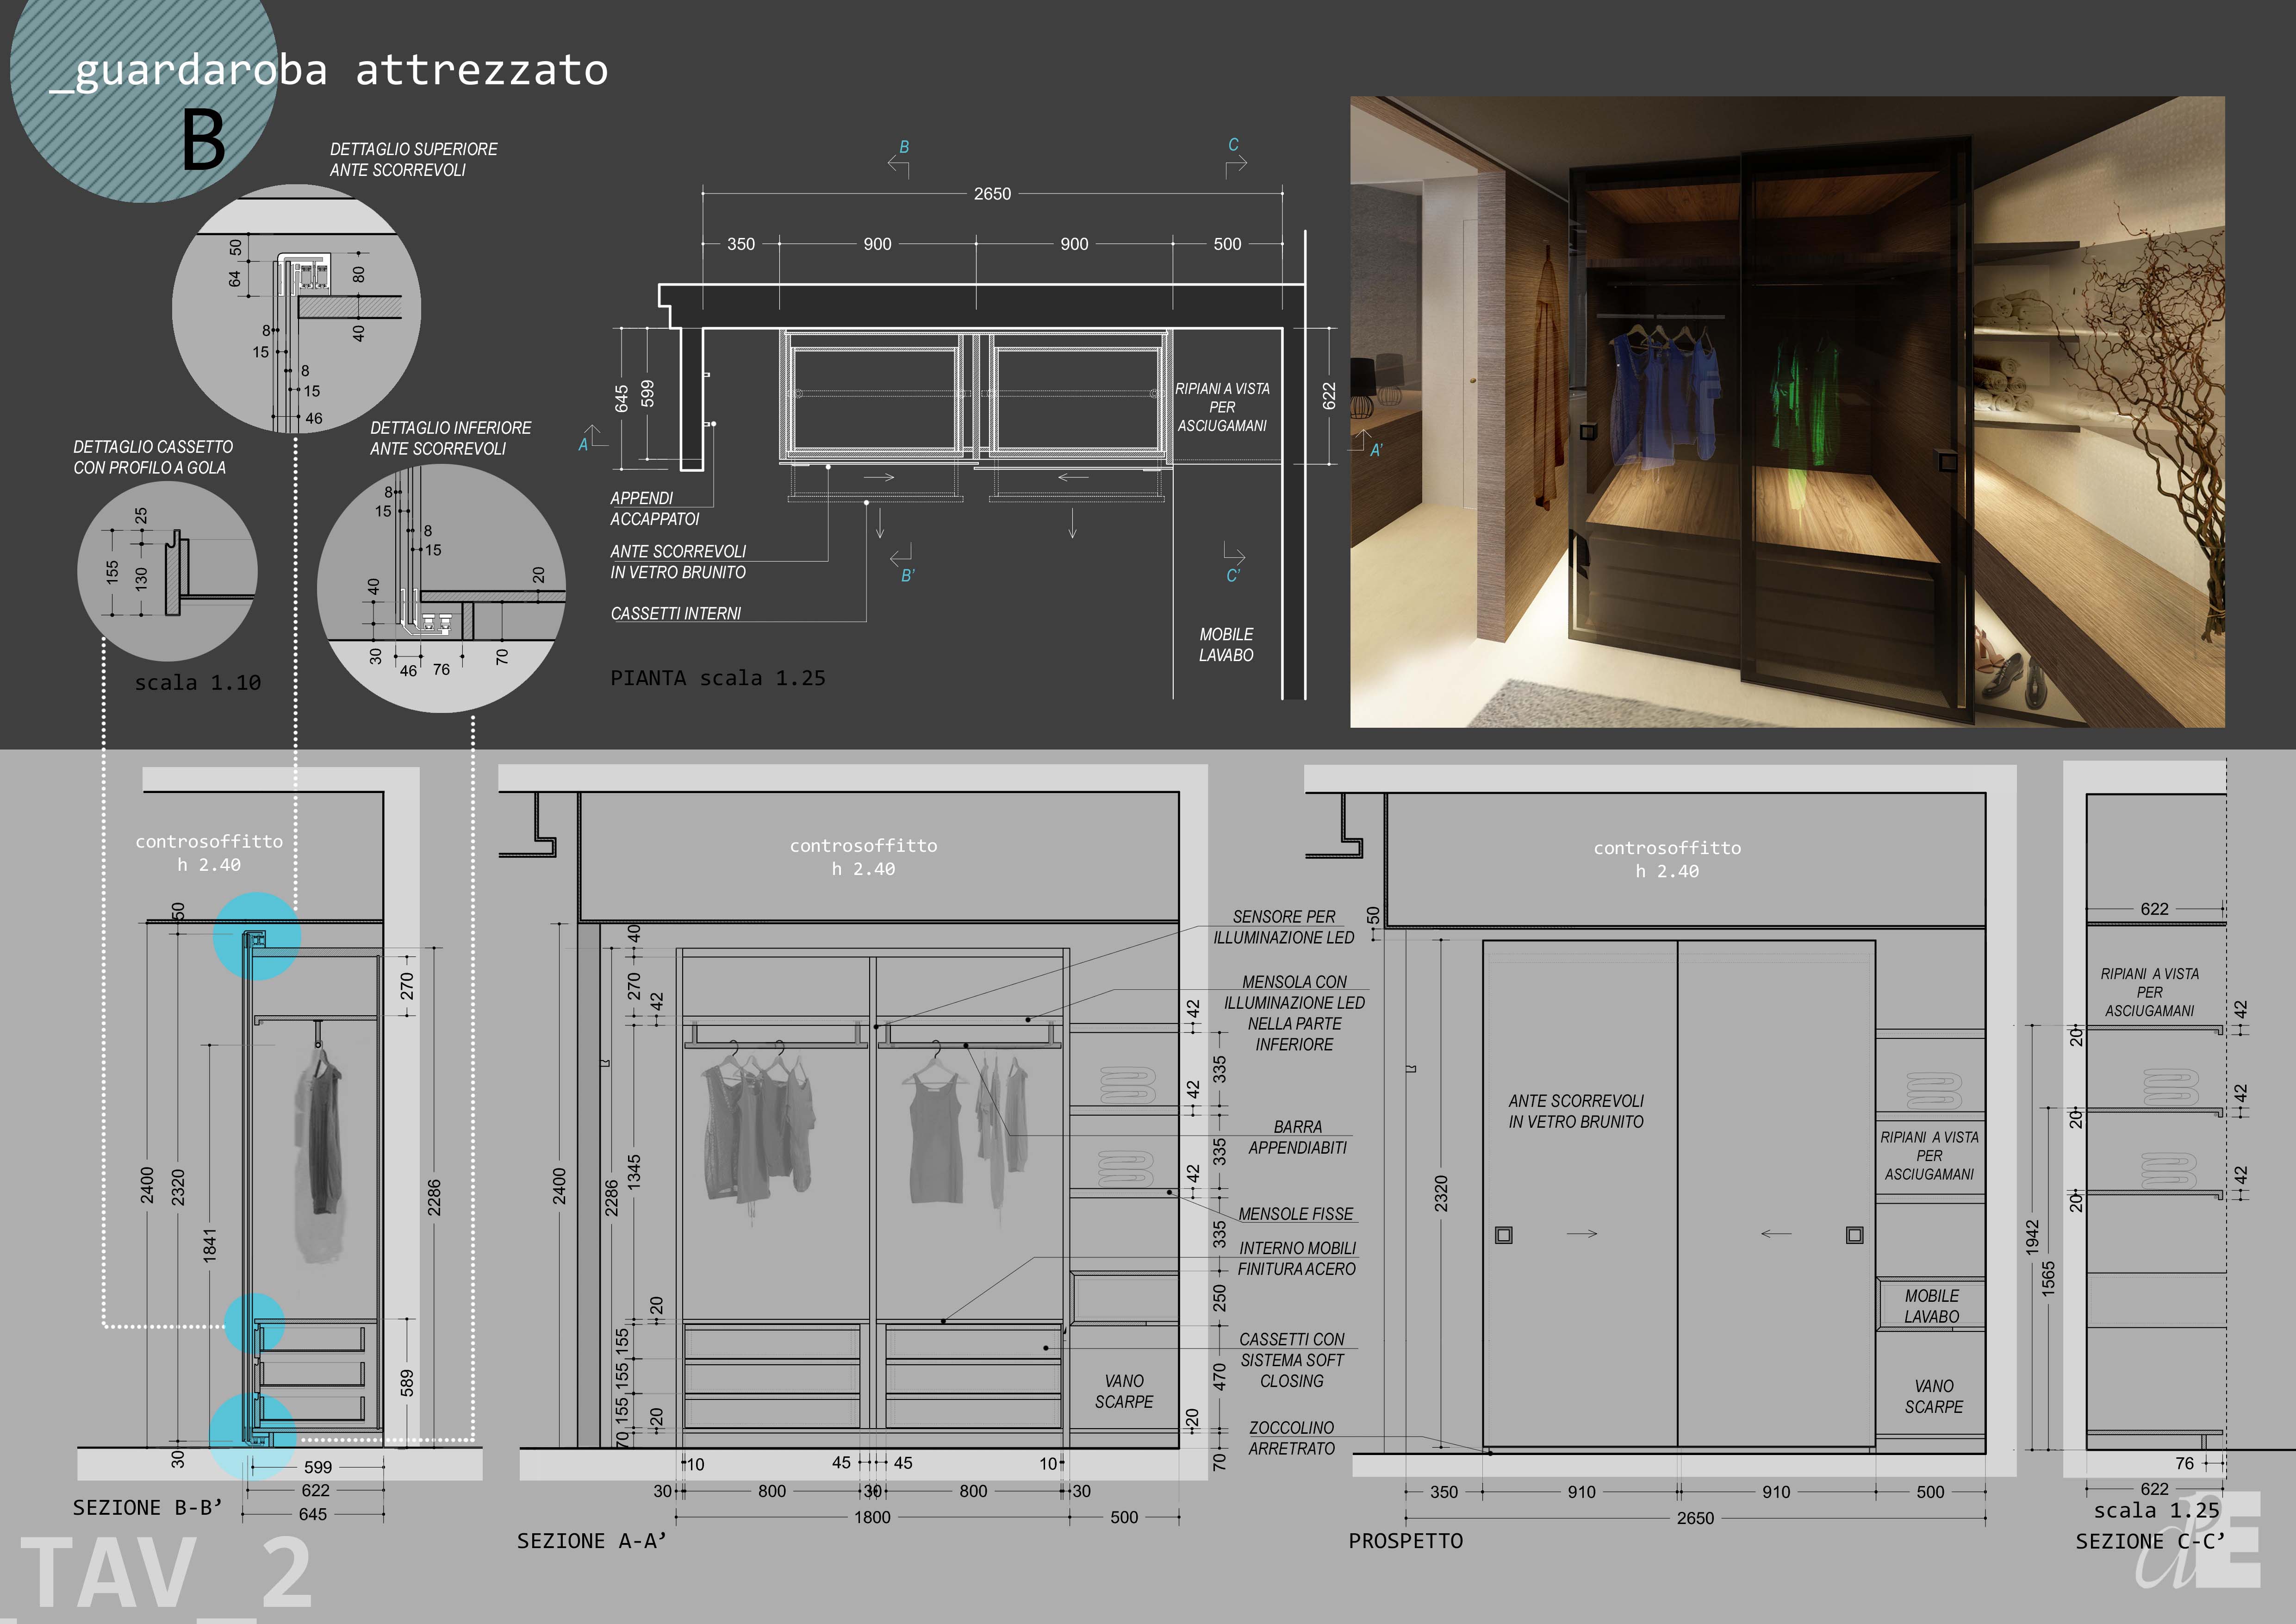Click the top teal highlight circle in SEZIONE B-B'
The image size is (2296, 1624).
coord(256,936)
